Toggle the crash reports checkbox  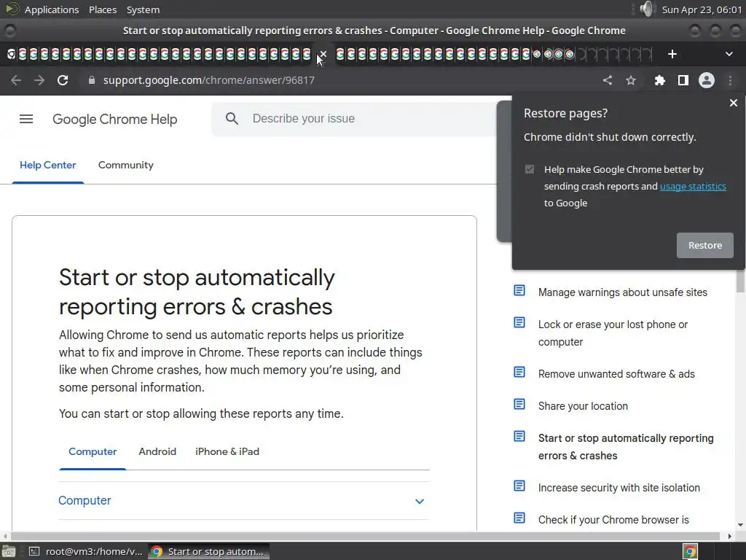point(530,169)
